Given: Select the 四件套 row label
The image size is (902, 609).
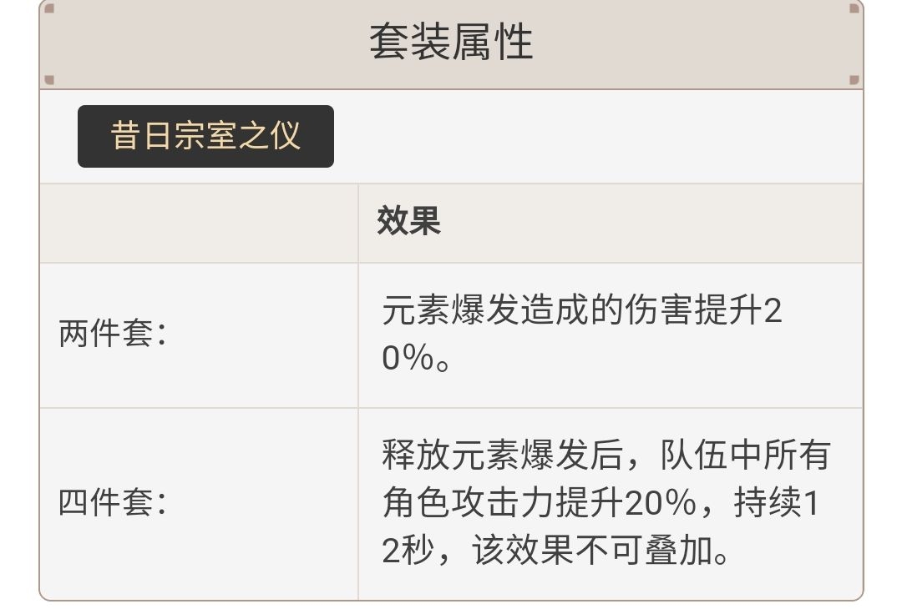Looking at the screenshot, I should pos(114,503).
